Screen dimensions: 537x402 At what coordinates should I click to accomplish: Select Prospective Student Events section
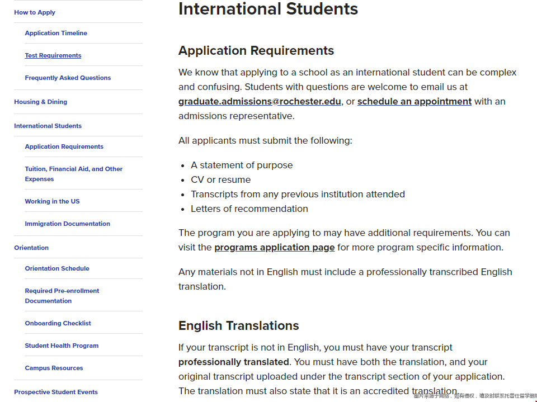[x=56, y=392]
